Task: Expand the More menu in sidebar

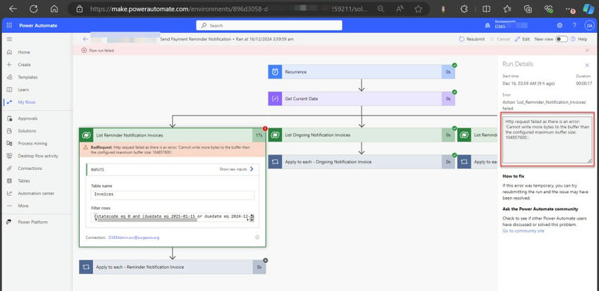Action: click(23, 206)
